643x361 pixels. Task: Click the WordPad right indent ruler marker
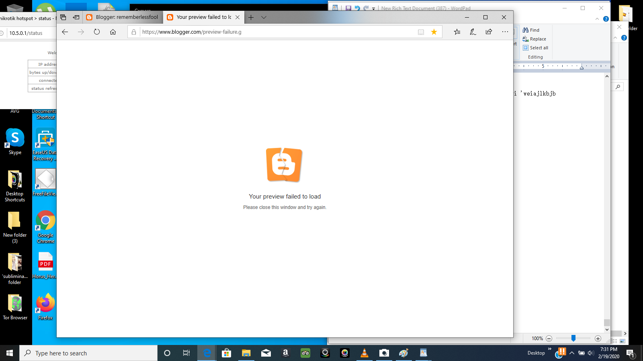582,67
